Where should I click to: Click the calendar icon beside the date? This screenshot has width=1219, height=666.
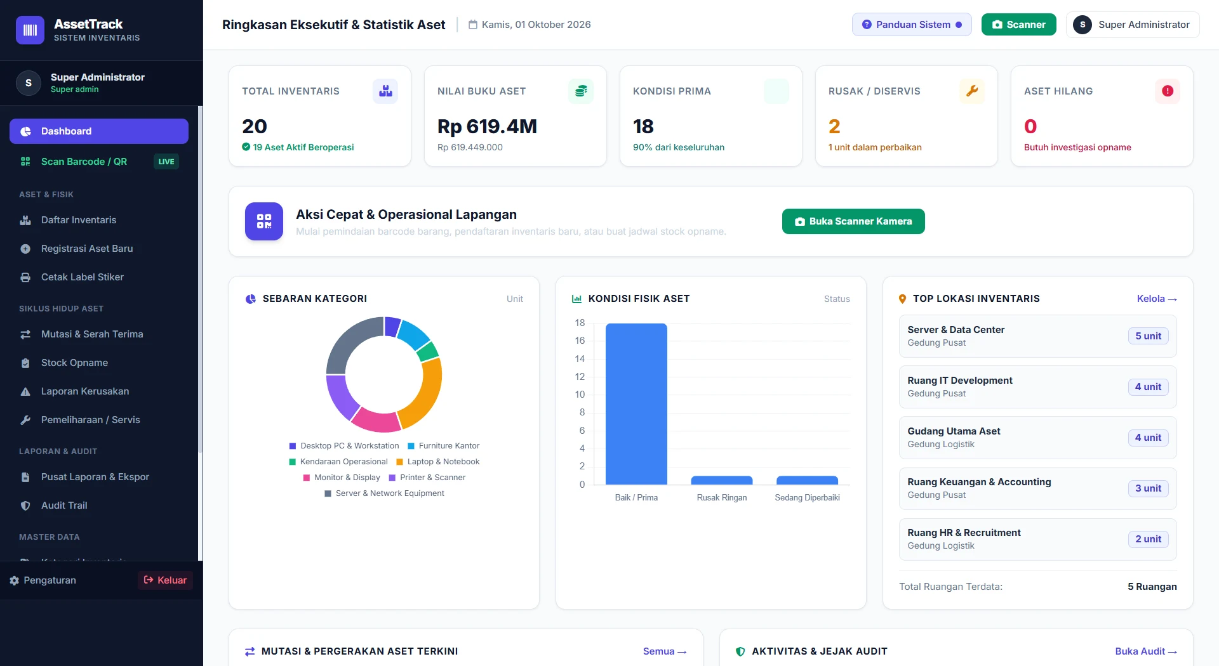pos(473,25)
